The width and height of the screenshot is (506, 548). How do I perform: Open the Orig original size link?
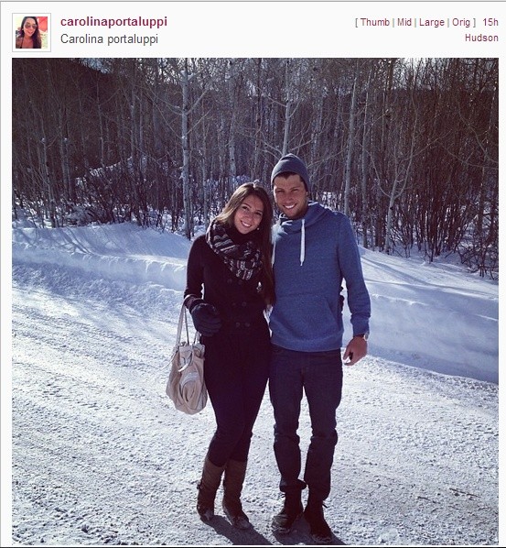pos(461,22)
